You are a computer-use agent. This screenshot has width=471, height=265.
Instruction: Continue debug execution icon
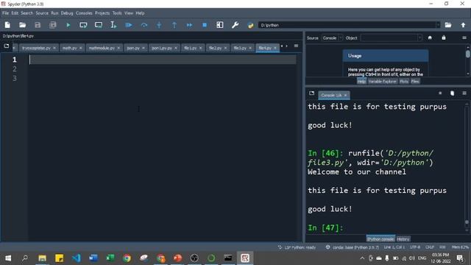tap(190, 25)
